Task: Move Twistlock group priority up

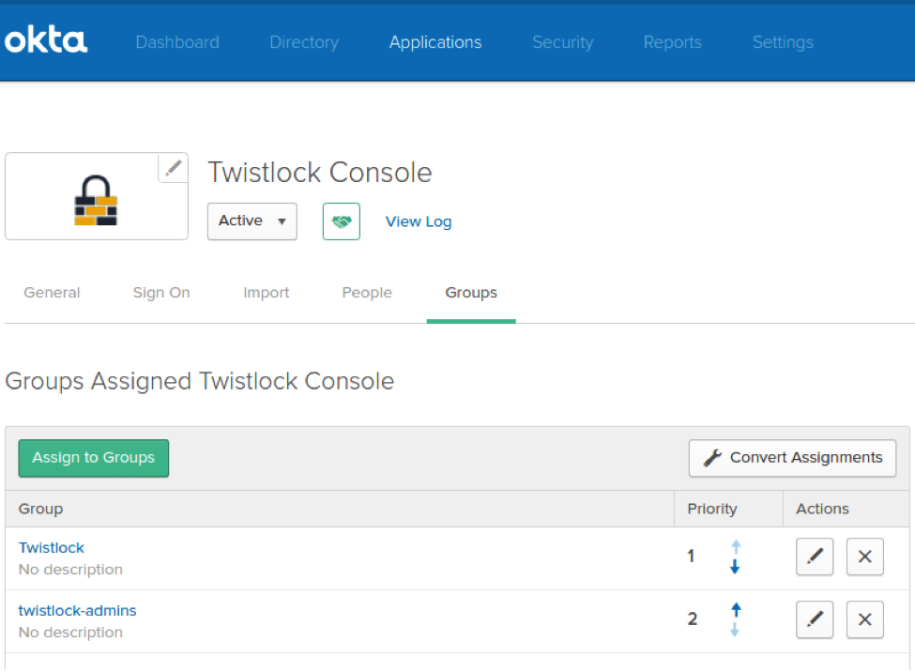Action: pos(736,547)
